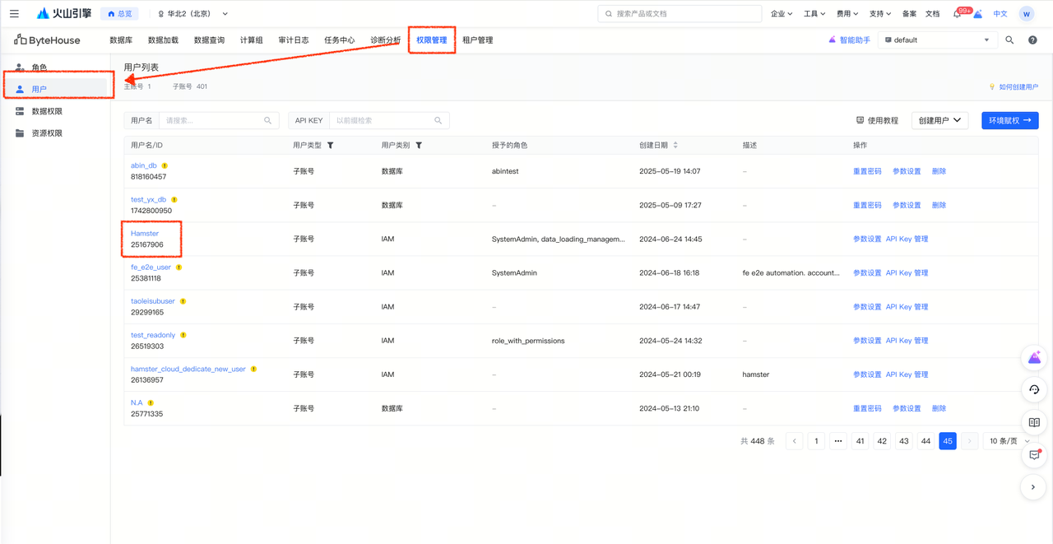Filter by the 用户类别 column funnel icon

[x=419, y=146]
